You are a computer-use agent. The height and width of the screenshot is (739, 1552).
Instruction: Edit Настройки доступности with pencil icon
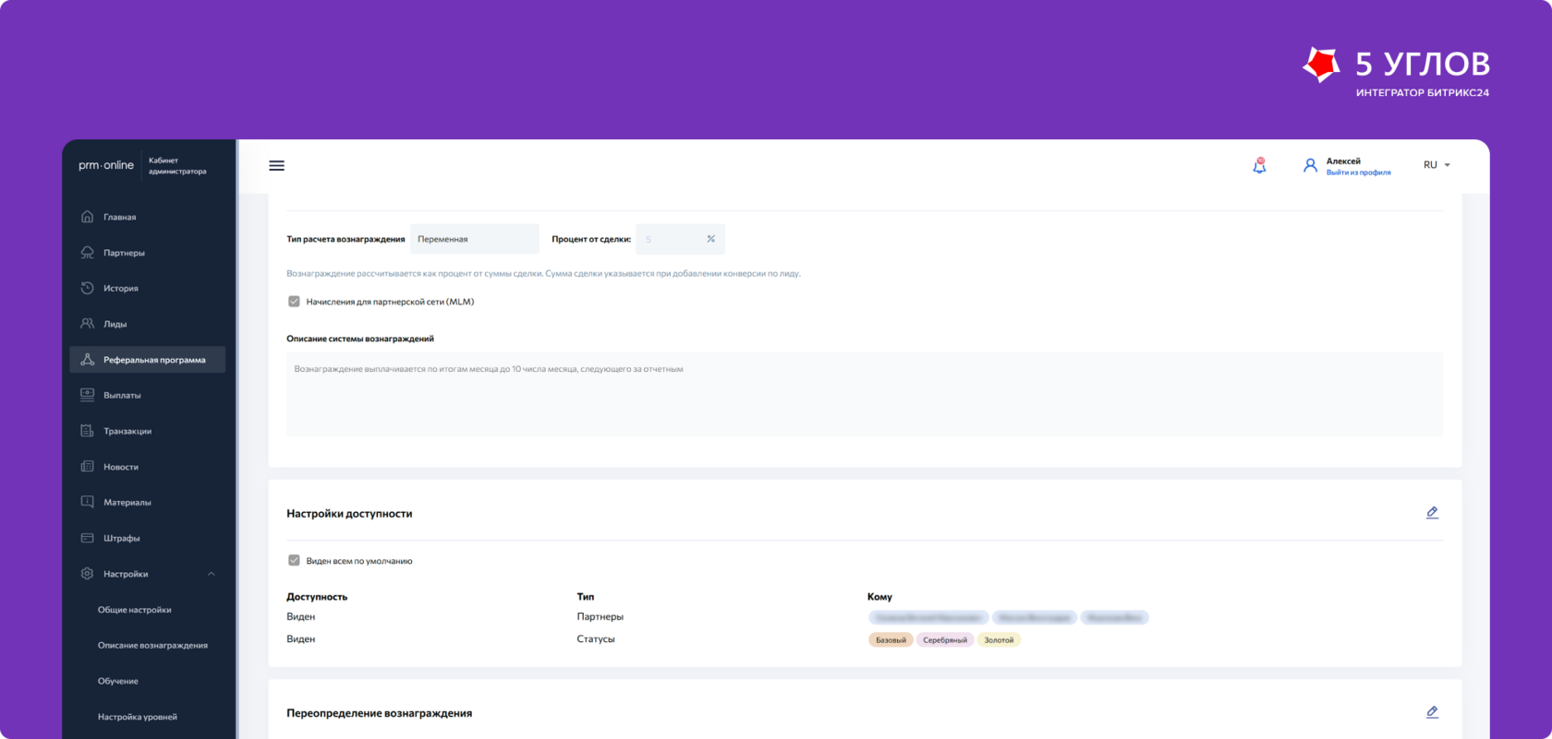coord(1432,513)
